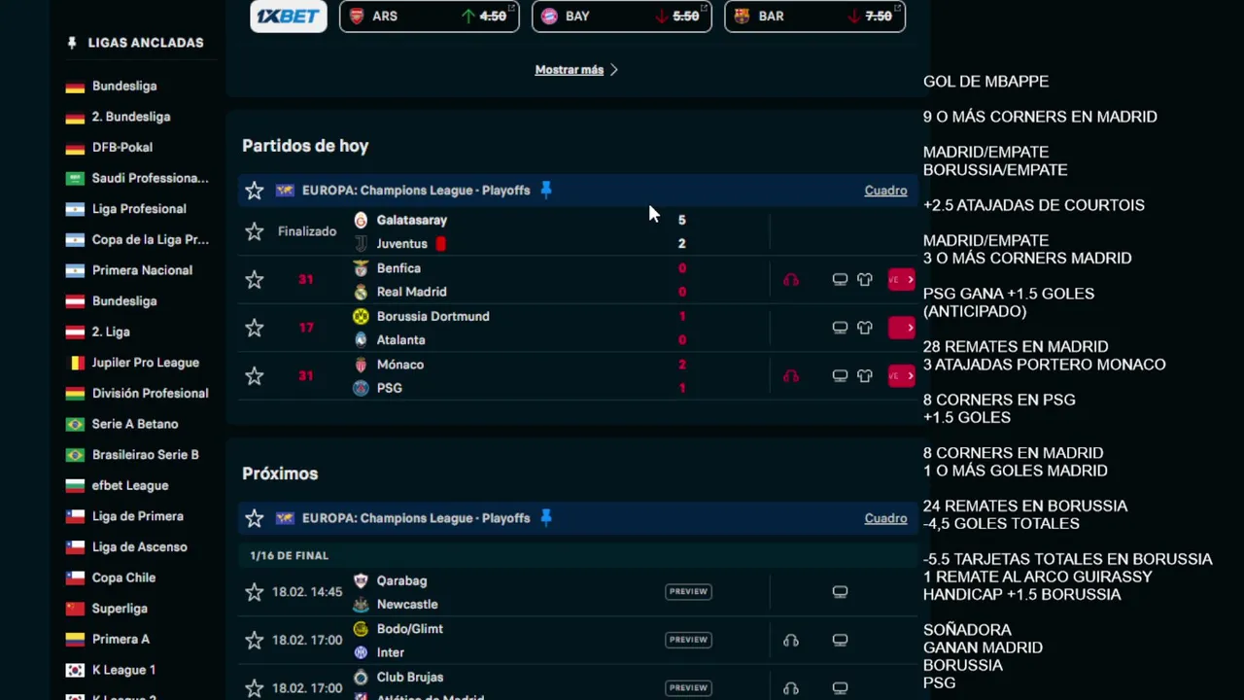Open TV icon for Mónaco vs PSG

tap(840, 376)
